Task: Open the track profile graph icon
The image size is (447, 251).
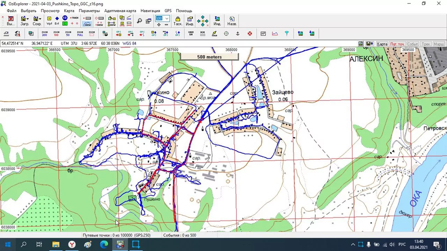Action: coord(275,33)
